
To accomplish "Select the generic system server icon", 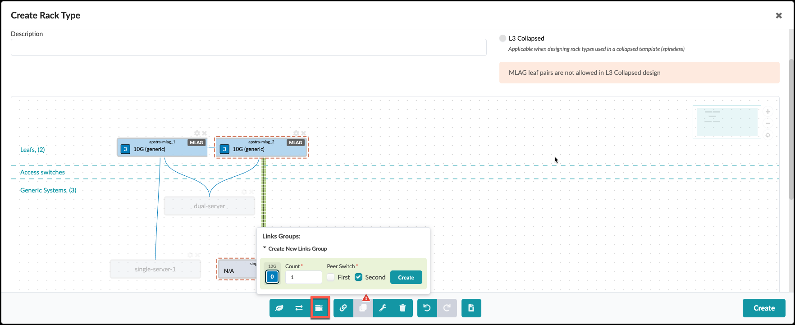I will [x=319, y=308].
